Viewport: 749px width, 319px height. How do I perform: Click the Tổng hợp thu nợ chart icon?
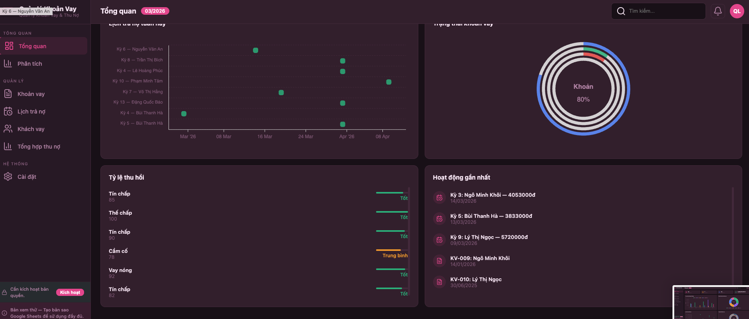click(x=8, y=146)
